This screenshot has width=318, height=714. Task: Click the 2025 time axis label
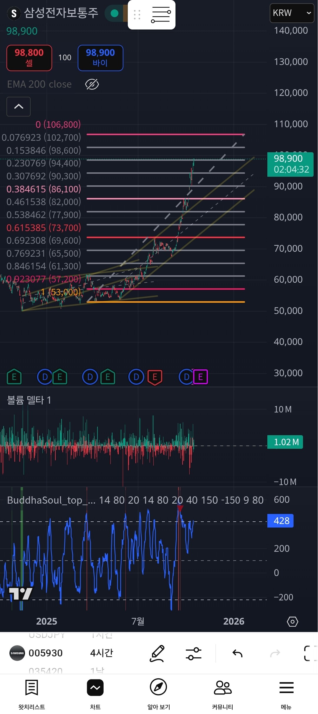click(47, 621)
